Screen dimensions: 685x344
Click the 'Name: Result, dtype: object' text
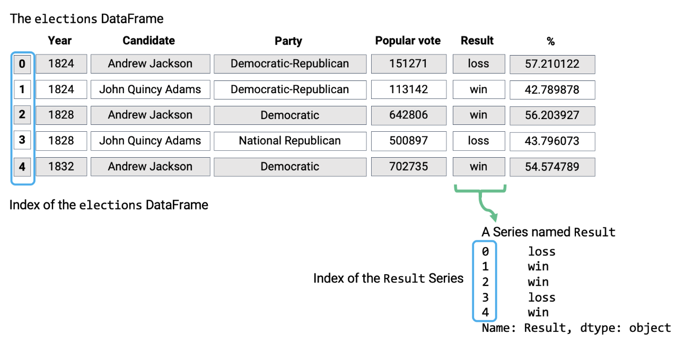(x=576, y=328)
